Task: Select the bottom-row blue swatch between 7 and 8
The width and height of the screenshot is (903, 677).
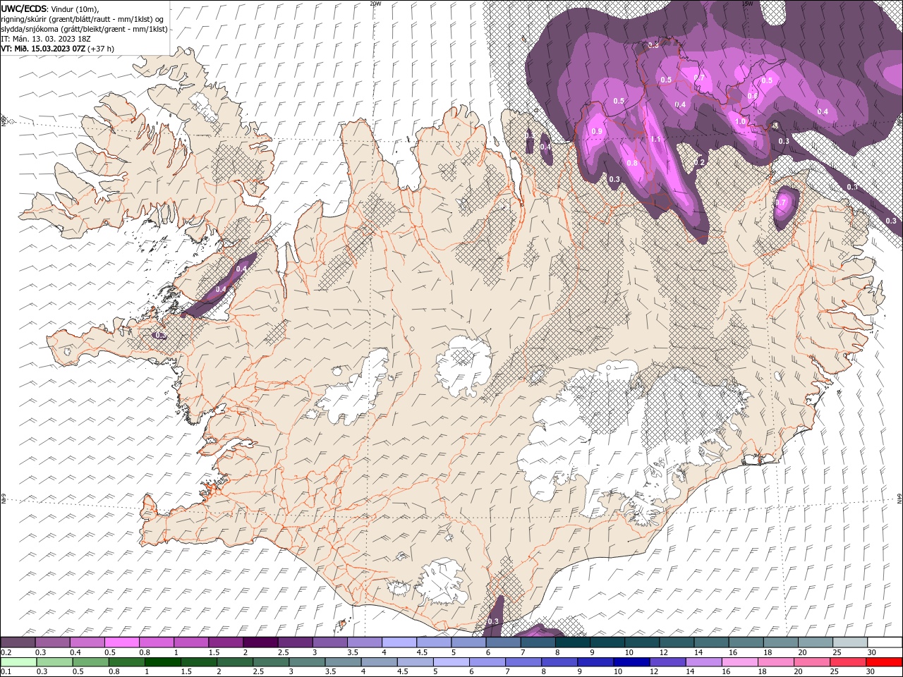Action: [x=523, y=661]
